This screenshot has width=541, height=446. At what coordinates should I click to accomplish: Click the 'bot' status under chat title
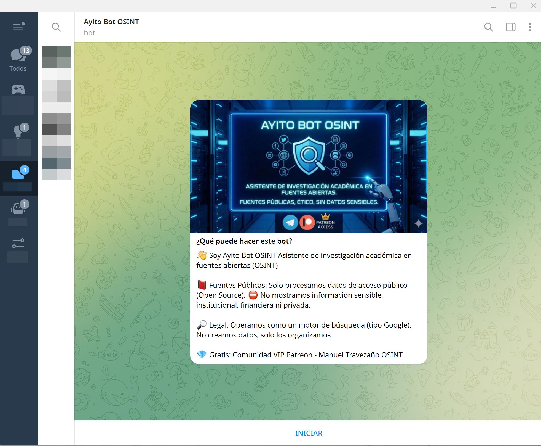tap(89, 33)
